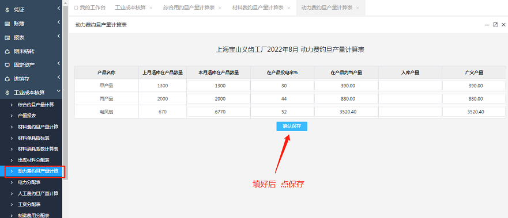Click 入库产量 field for 甲产品
Viewport: 508px width, 218px height.
click(x=410, y=86)
